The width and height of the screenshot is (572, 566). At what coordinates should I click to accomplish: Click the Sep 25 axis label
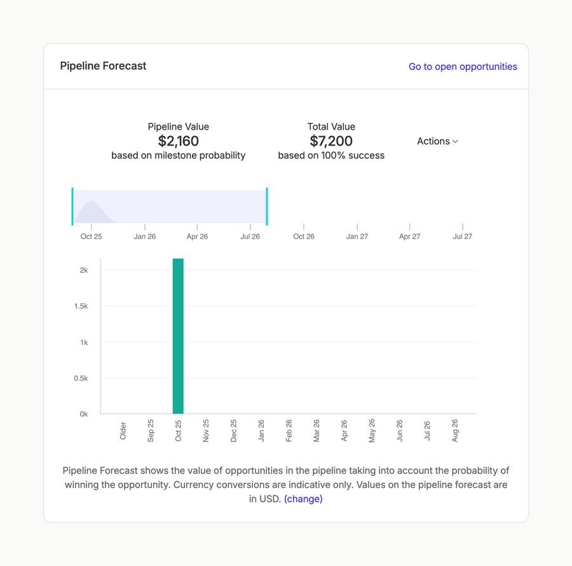(151, 430)
